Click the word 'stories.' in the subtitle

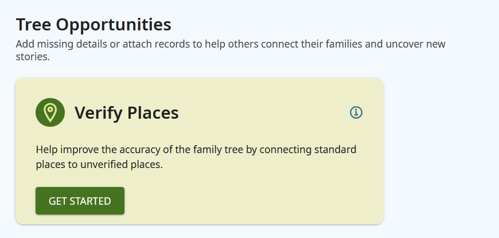pos(33,57)
